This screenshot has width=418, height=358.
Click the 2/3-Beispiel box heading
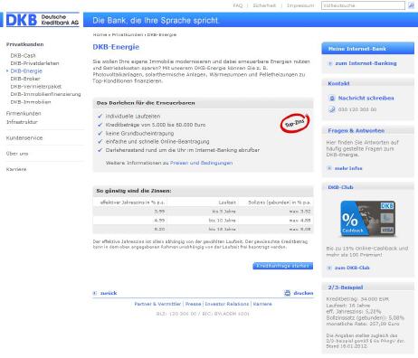click(x=346, y=287)
